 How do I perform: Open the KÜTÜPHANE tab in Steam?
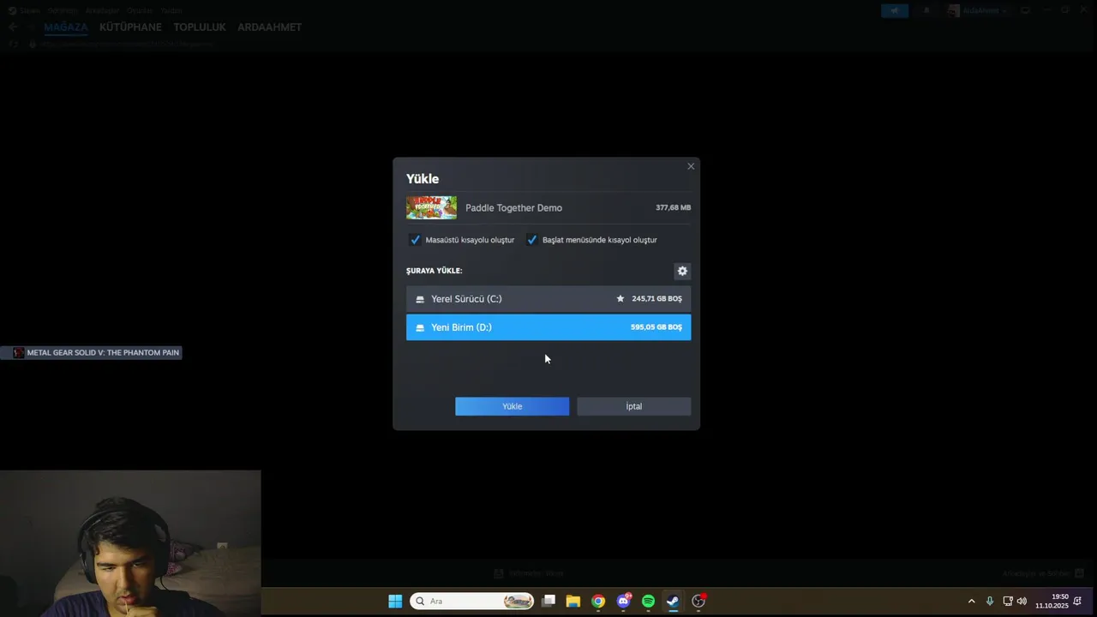tap(130, 27)
